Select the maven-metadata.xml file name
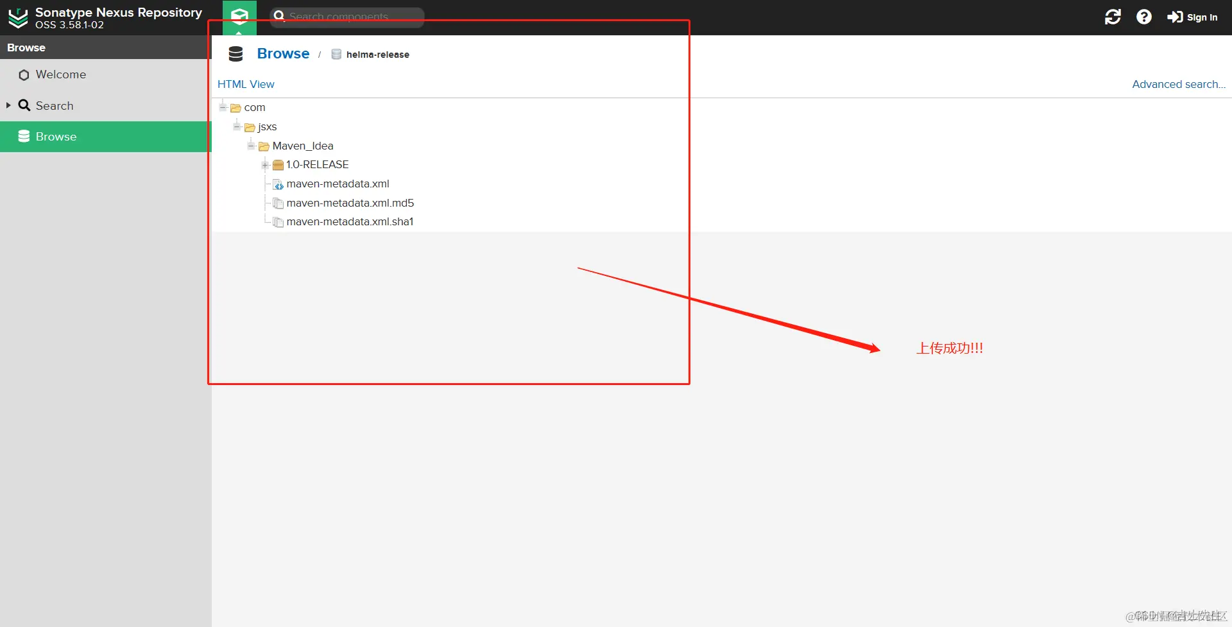1232x627 pixels. point(338,184)
